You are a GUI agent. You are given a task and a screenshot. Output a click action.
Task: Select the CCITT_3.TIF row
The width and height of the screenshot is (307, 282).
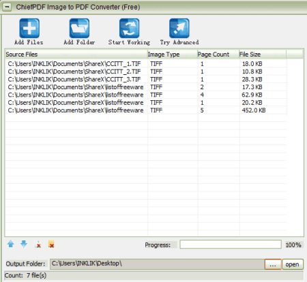coord(146,79)
